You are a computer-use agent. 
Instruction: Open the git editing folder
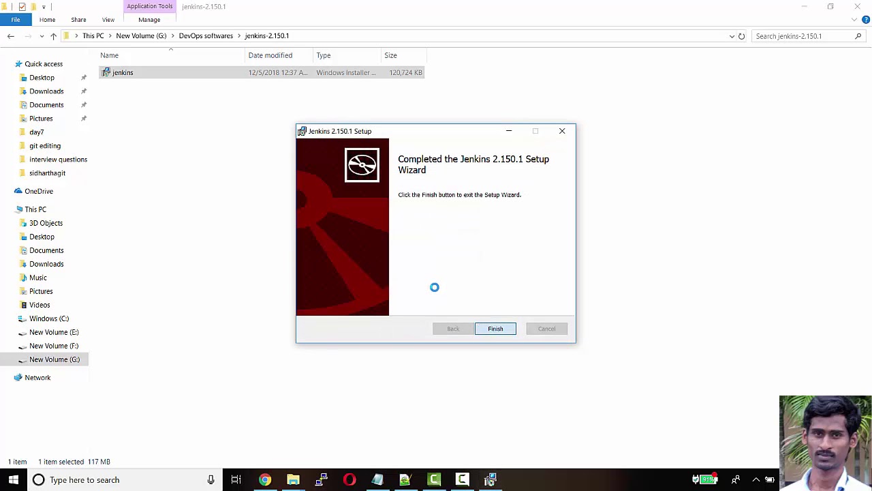(45, 146)
